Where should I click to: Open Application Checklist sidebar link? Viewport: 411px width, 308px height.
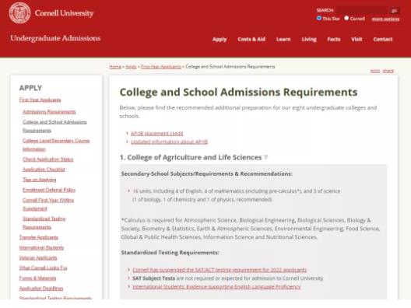(44, 170)
